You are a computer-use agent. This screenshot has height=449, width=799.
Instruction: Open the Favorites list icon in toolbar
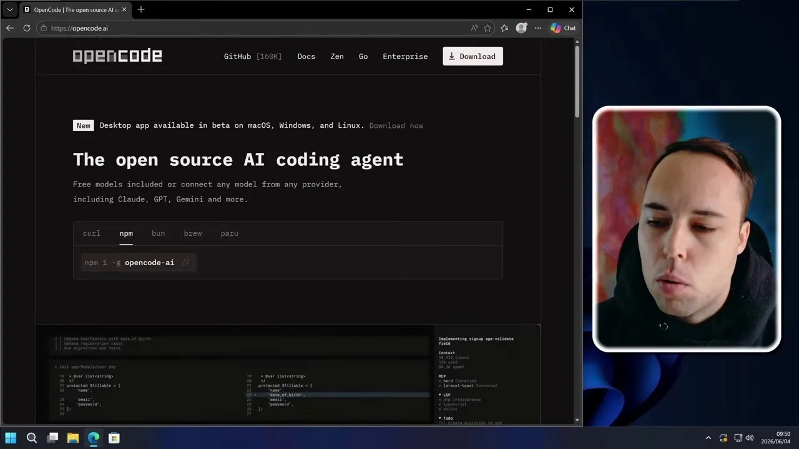tap(504, 28)
